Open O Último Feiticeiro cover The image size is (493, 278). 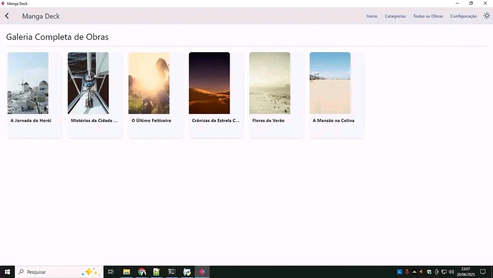click(x=149, y=83)
